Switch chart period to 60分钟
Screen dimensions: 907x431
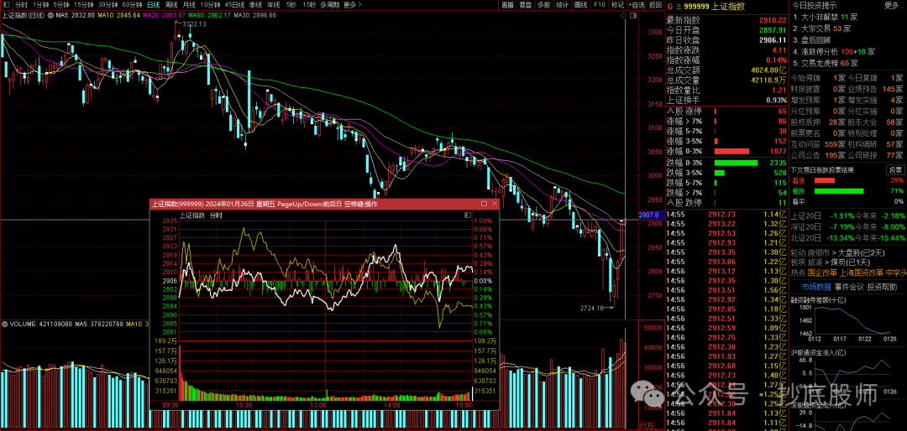132,4
